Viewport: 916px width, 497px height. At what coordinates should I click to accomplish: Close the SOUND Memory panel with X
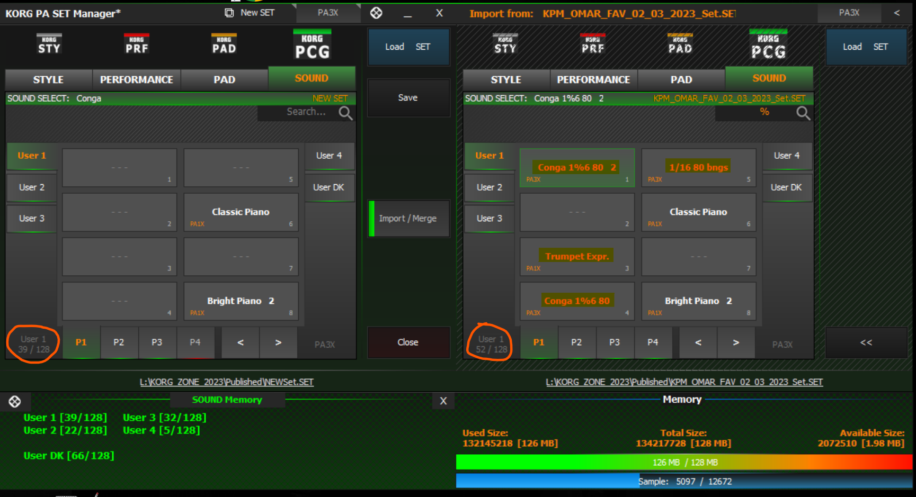tap(443, 401)
